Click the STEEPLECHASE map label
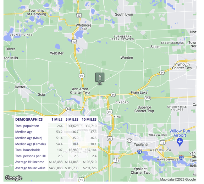 tap(172, 43)
